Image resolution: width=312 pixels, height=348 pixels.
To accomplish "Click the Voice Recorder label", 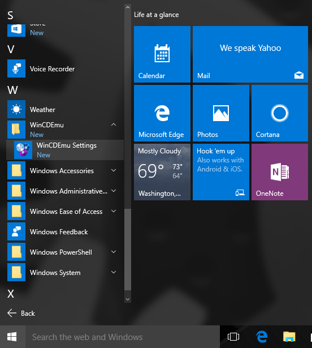I will point(53,69).
